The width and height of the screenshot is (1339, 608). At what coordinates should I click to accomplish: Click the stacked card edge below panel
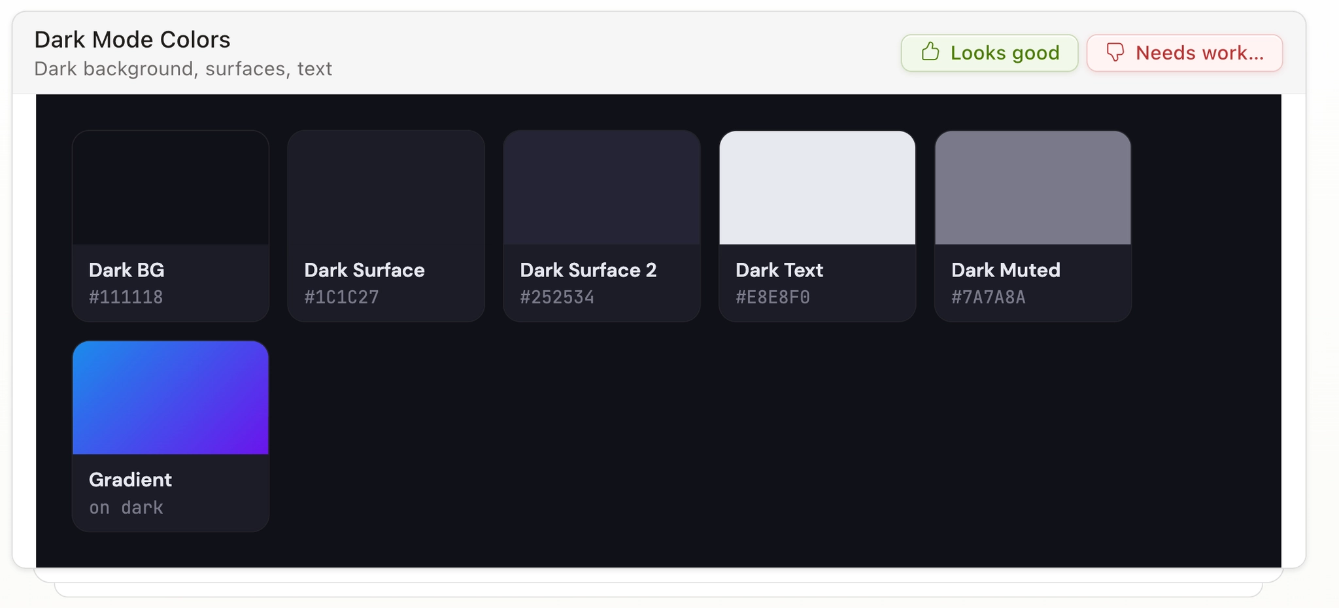pyautogui.click(x=659, y=576)
